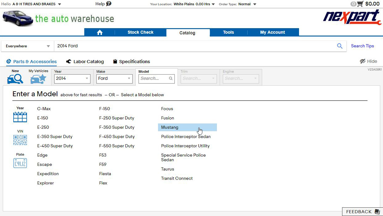
Task: Select the Focus model
Action: click(167, 109)
